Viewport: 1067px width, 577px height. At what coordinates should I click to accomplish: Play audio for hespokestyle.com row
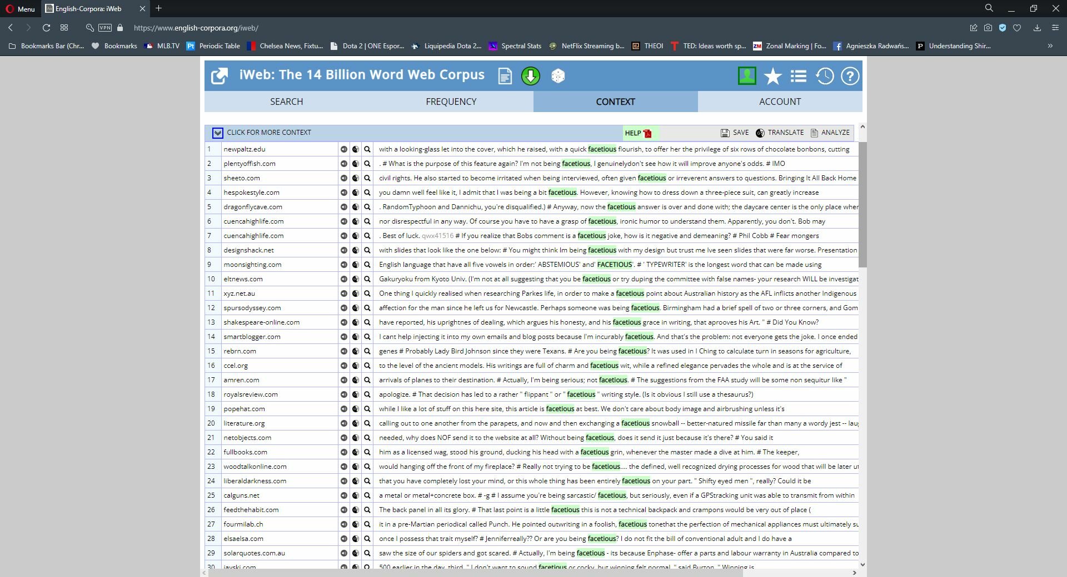(344, 193)
